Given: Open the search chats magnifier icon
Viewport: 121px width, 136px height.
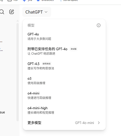Looking at the screenshot, I should point(2,12).
